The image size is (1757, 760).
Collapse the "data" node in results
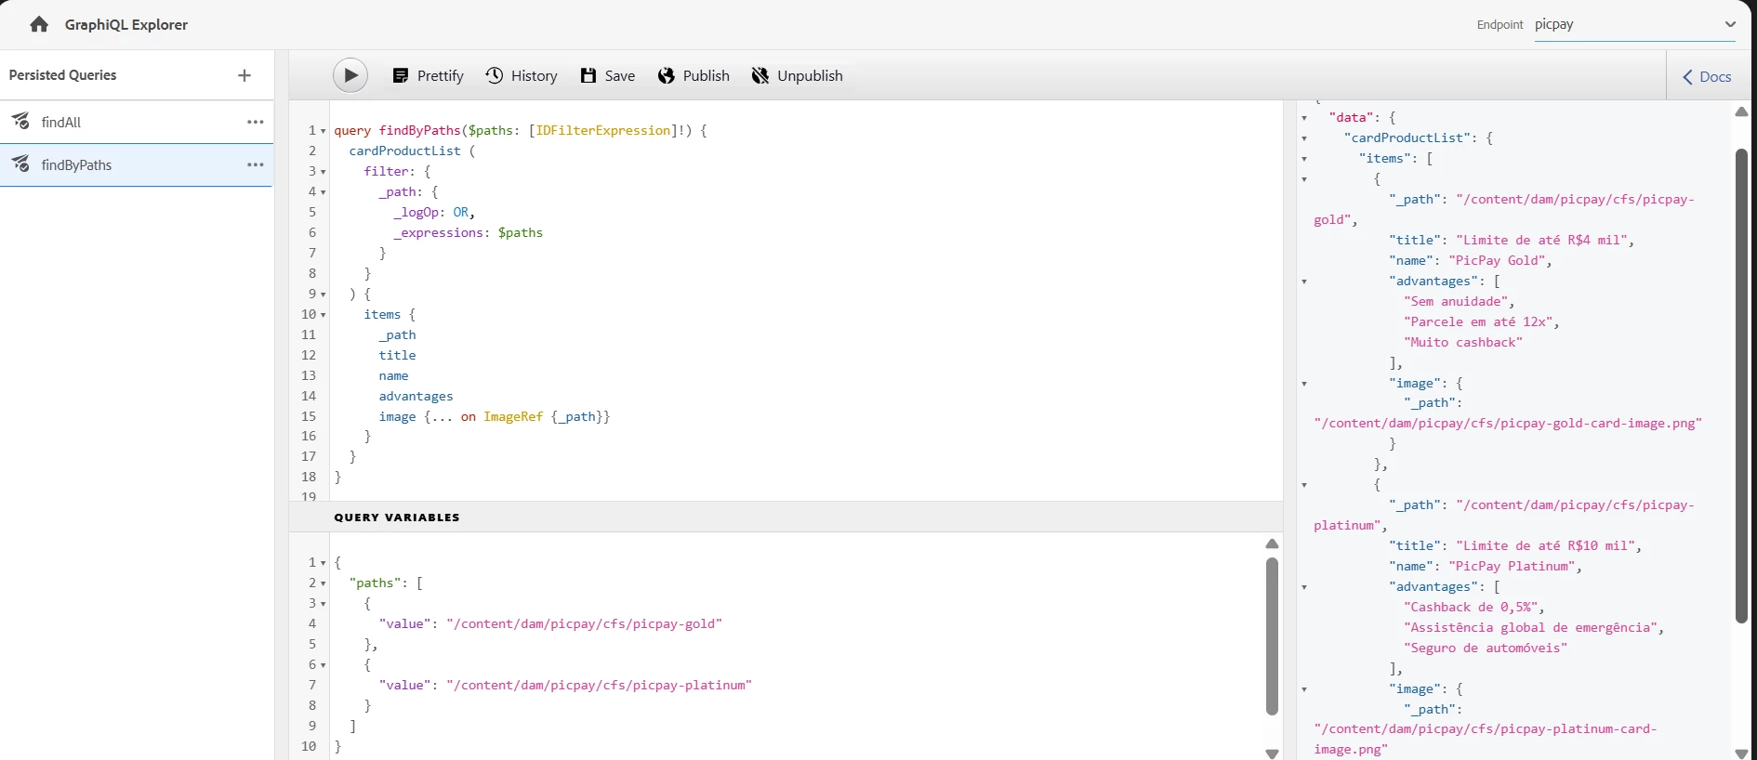tap(1304, 118)
